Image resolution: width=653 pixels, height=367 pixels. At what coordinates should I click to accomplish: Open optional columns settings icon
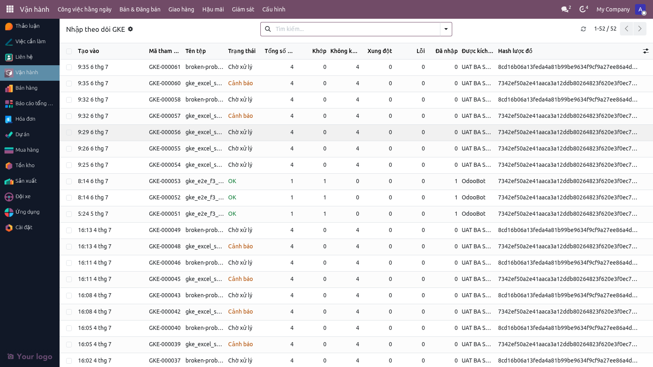pos(646,51)
